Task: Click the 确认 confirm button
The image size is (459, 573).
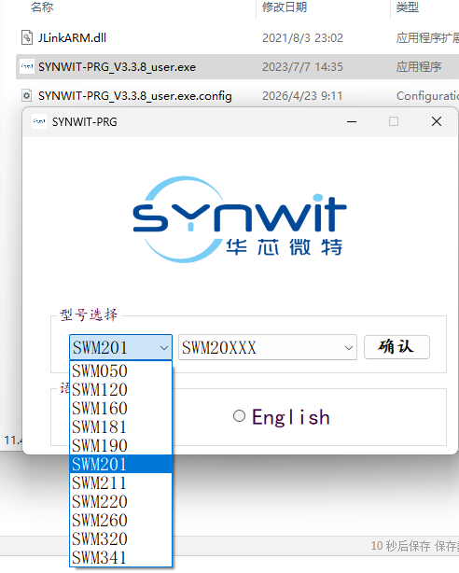Action: tap(396, 347)
